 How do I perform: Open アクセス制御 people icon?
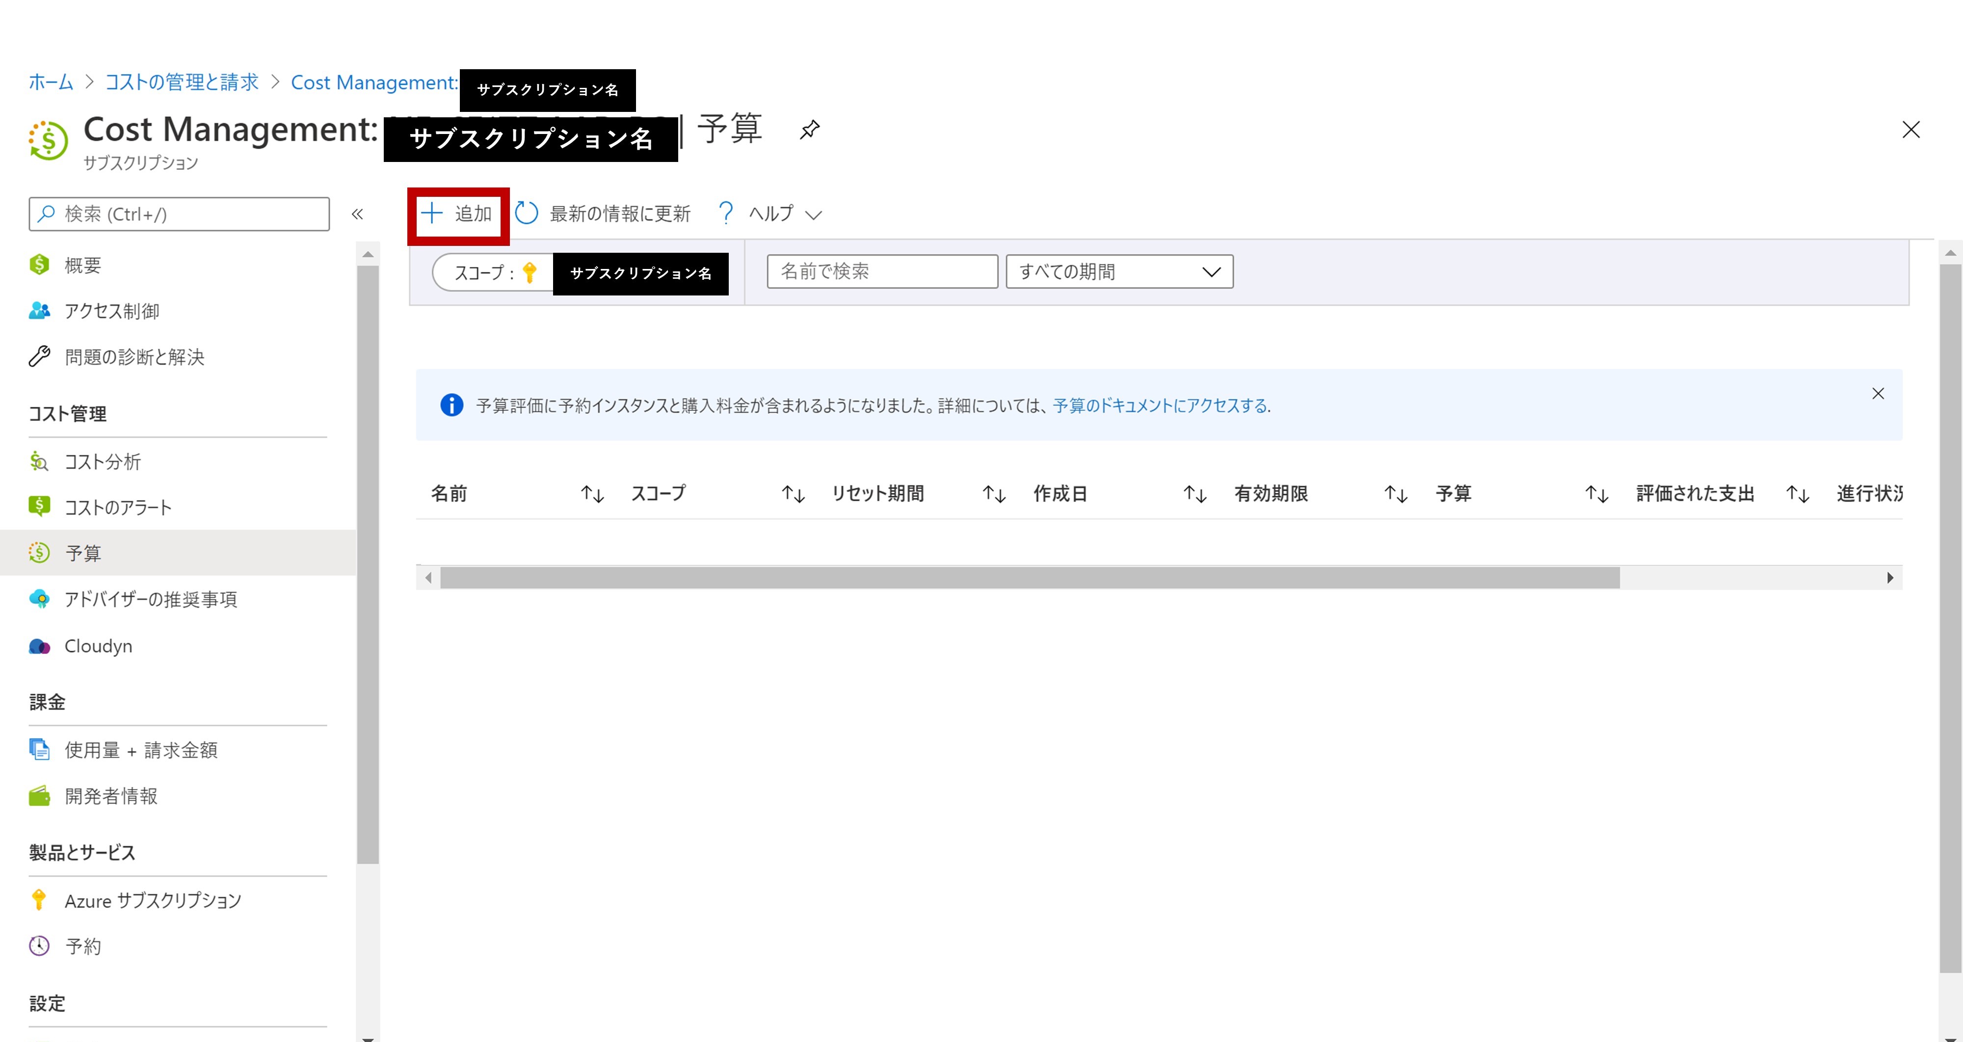(40, 311)
